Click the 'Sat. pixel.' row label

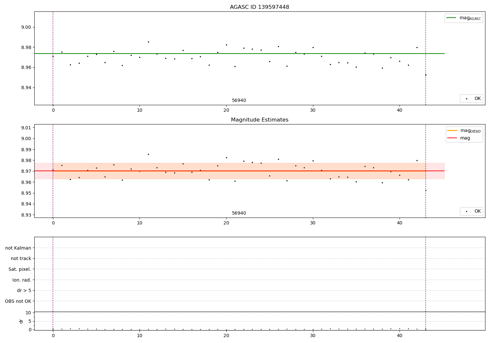click(20, 269)
